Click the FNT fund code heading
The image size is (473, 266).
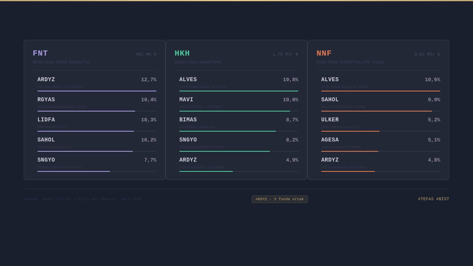(40, 53)
